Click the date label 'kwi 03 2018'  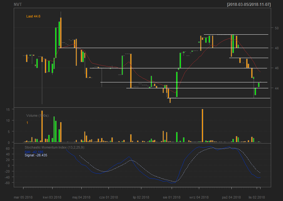pos(52,197)
